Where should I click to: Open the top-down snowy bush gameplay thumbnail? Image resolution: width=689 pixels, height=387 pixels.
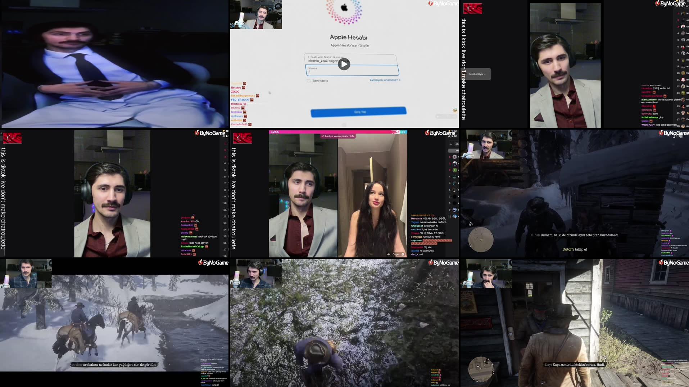(x=344, y=323)
